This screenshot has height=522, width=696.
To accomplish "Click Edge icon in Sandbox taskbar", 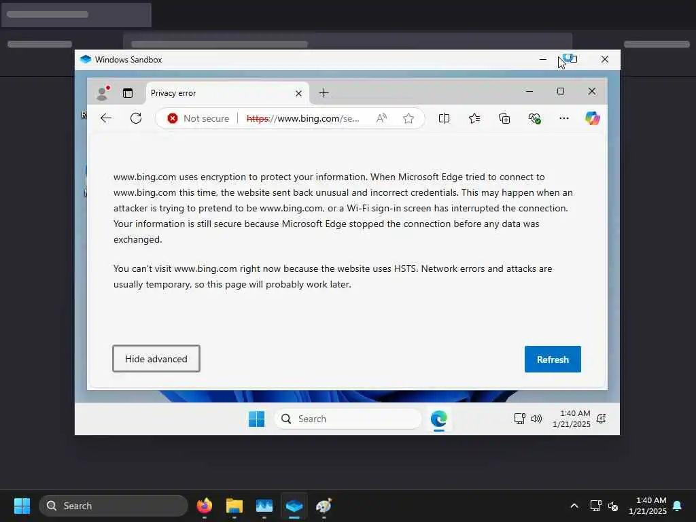I will [439, 419].
